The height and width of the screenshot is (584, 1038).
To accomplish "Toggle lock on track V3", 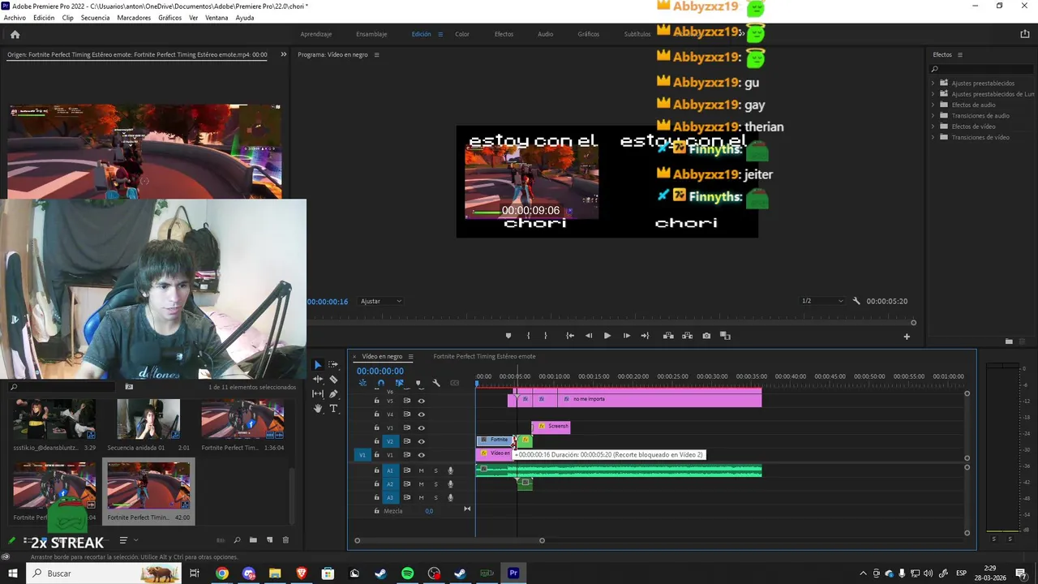I will tap(376, 428).
